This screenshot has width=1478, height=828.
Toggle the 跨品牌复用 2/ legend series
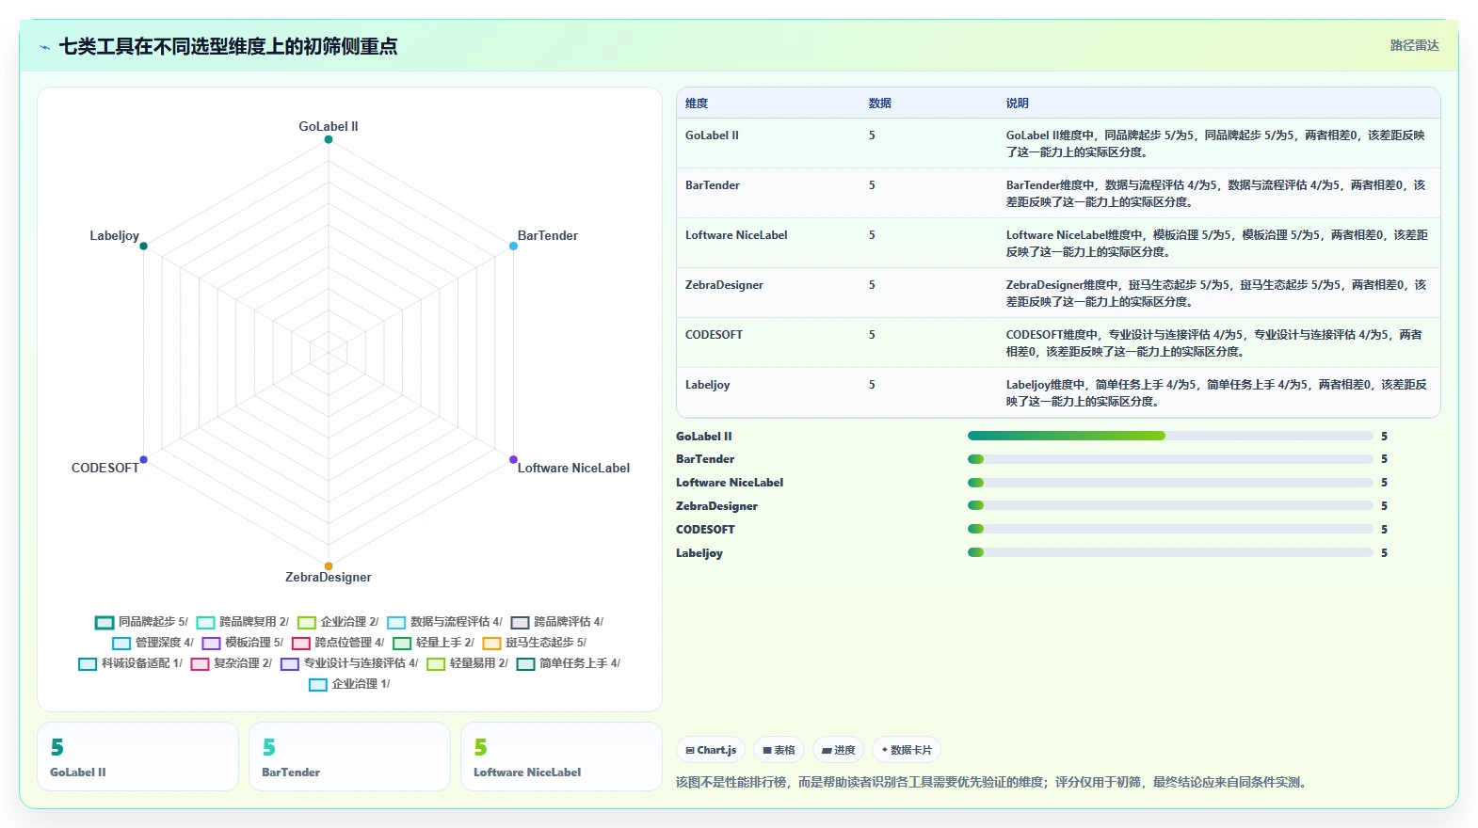[x=242, y=622]
